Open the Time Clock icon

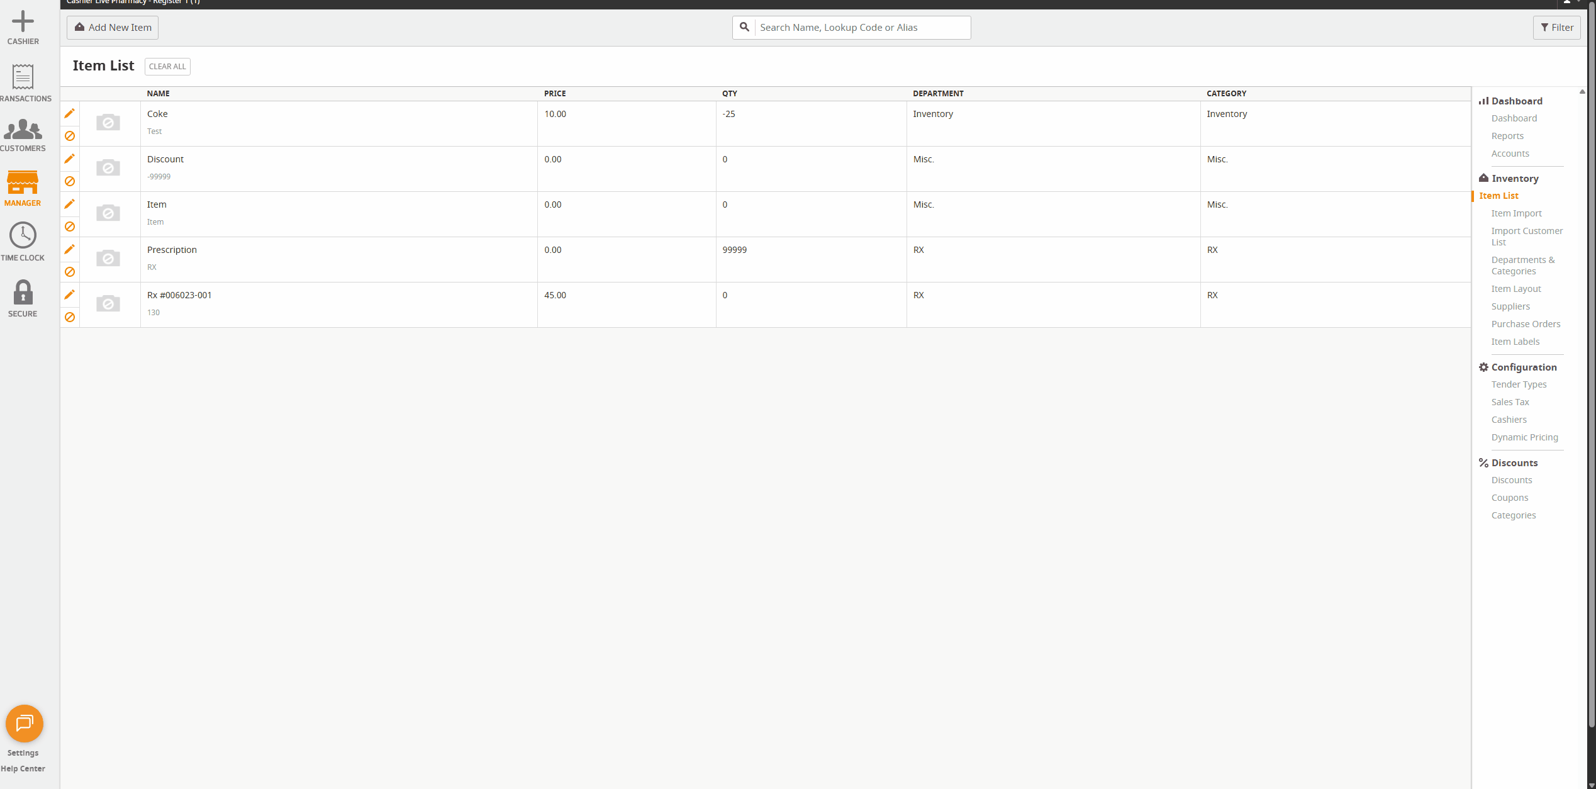pos(23,235)
